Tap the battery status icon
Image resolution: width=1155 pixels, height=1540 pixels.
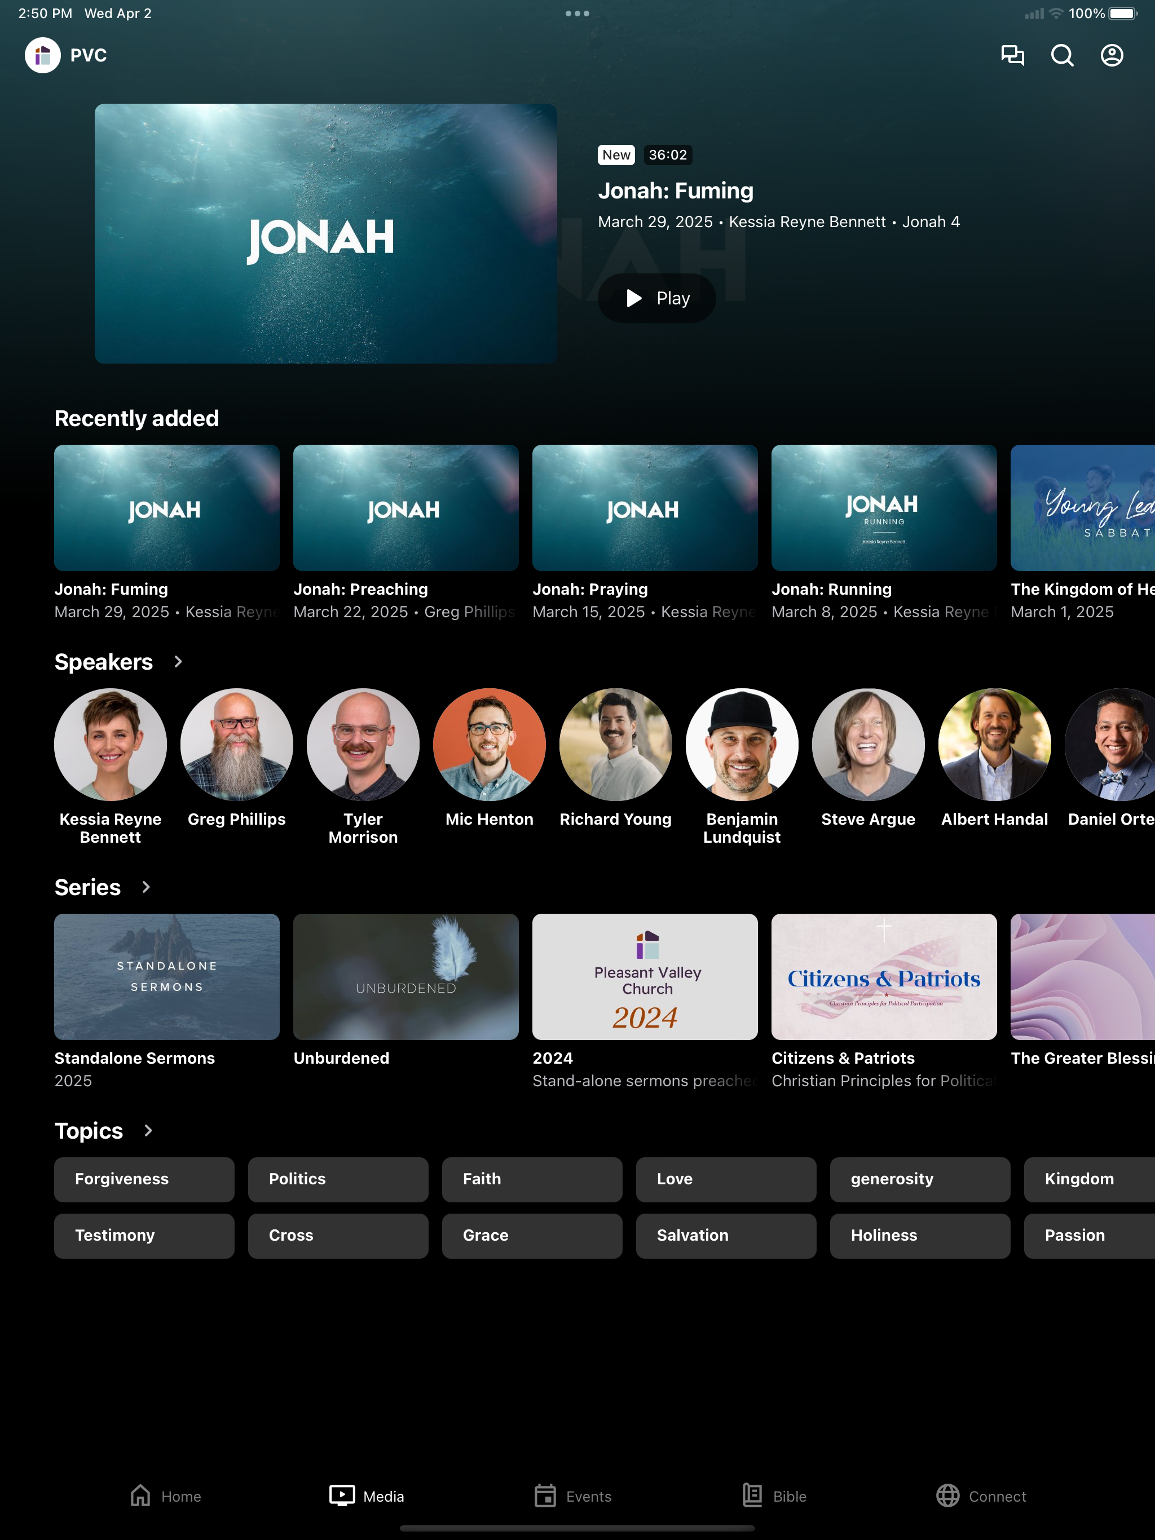pyautogui.click(x=1123, y=13)
